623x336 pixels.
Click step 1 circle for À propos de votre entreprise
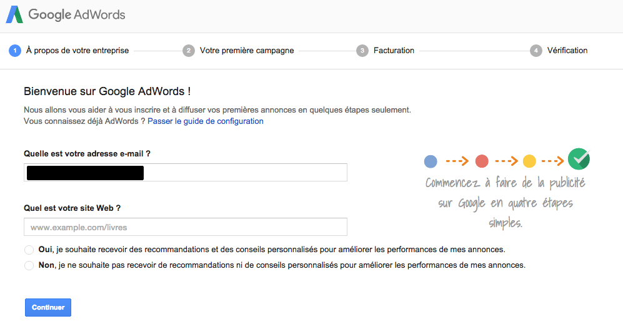(15, 51)
